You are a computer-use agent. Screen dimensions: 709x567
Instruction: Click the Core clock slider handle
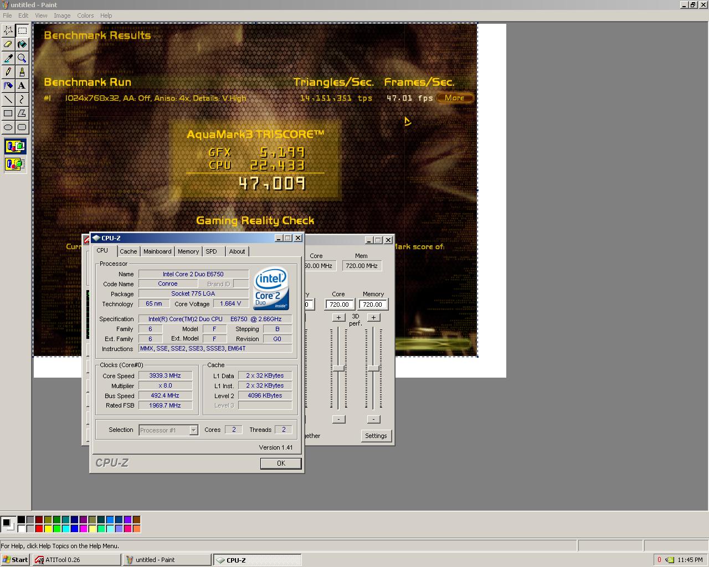pos(338,368)
